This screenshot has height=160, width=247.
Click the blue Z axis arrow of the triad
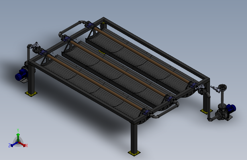point(15,144)
